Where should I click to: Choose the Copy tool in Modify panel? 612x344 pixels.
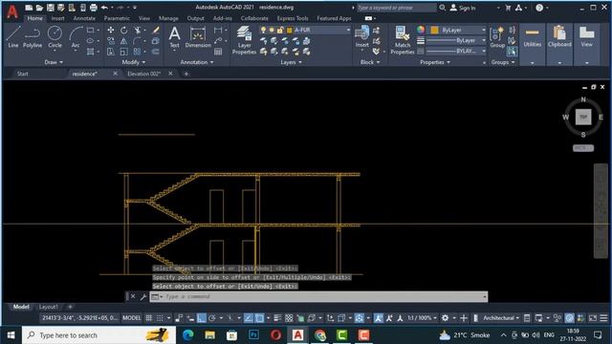[111, 41]
